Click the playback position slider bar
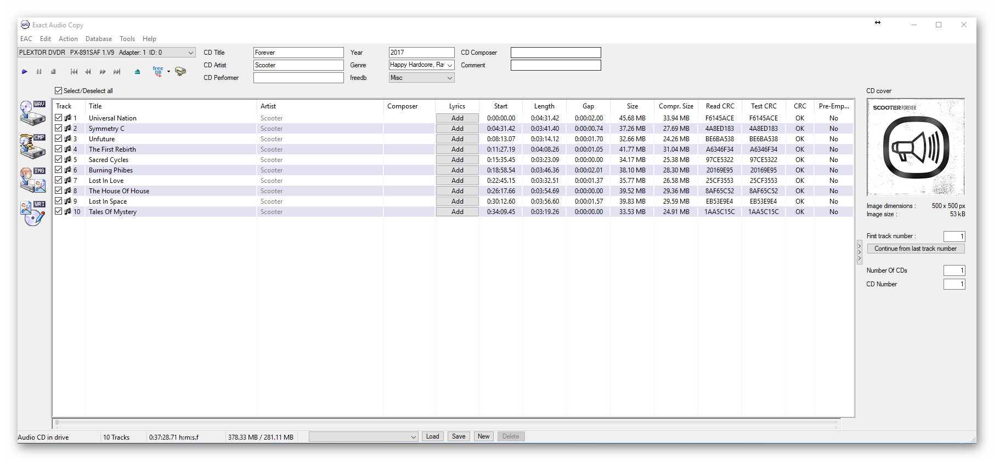 [446, 423]
